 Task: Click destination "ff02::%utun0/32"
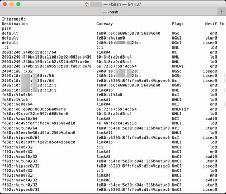19,185
